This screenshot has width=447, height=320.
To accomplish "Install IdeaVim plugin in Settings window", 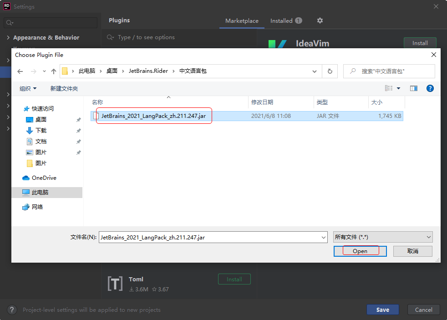I will (x=420, y=43).
